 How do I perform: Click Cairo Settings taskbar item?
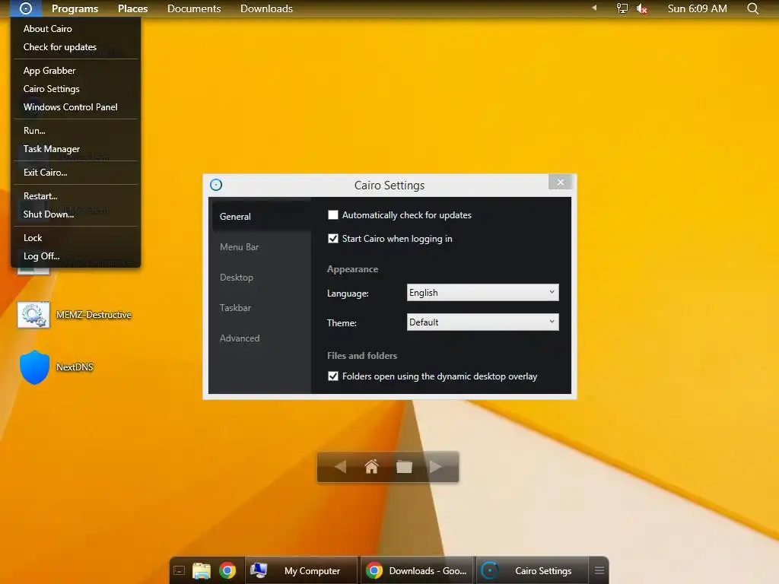click(x=532, y=570)
